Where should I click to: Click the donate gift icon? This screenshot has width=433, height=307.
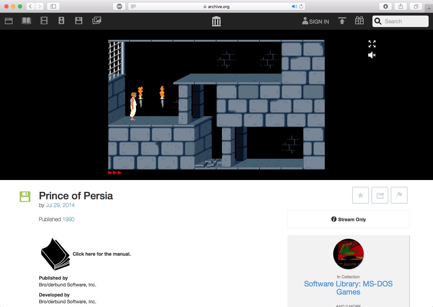click(359, 21)
